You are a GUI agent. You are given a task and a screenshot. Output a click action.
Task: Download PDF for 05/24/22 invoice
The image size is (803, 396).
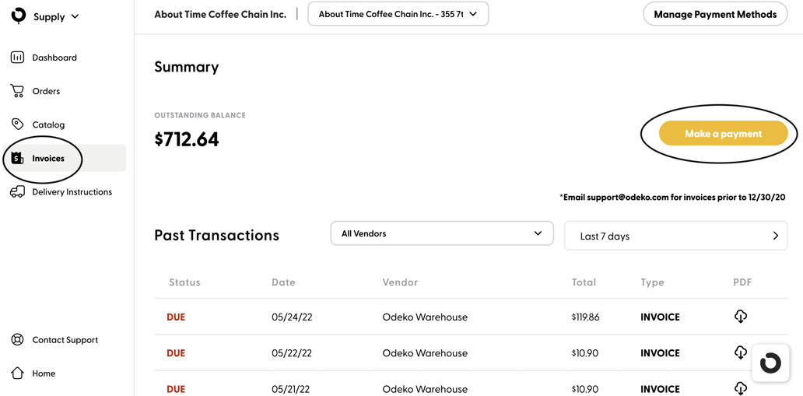coord(740,317)
